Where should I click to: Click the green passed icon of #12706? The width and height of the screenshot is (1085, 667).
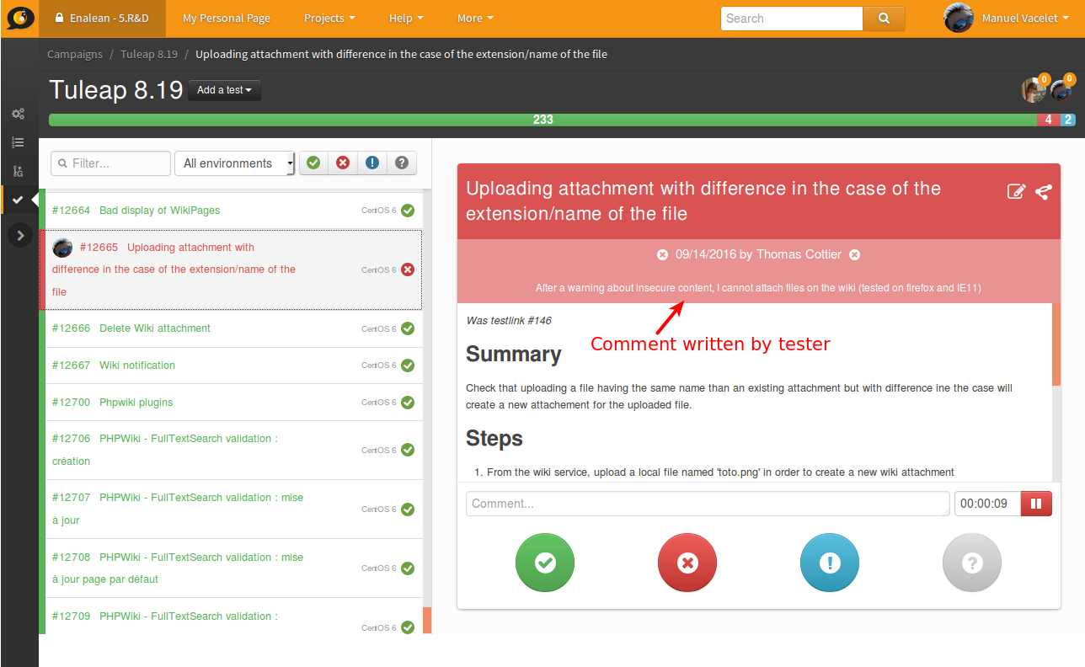(x=408, y=450)
